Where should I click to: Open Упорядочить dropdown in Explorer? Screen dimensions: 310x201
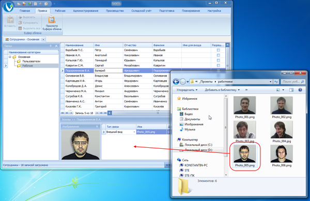click(x=187, y=90)
